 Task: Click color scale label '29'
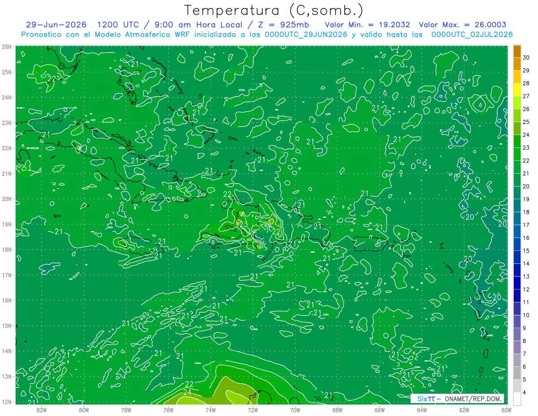[526, 70]
